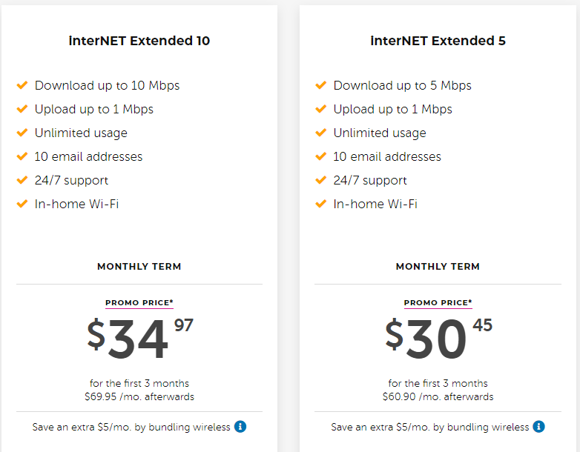Click $60.90 /mo. afterwards text
The height and width of the screenshot is (452, 580).
[x=438, y=397]
